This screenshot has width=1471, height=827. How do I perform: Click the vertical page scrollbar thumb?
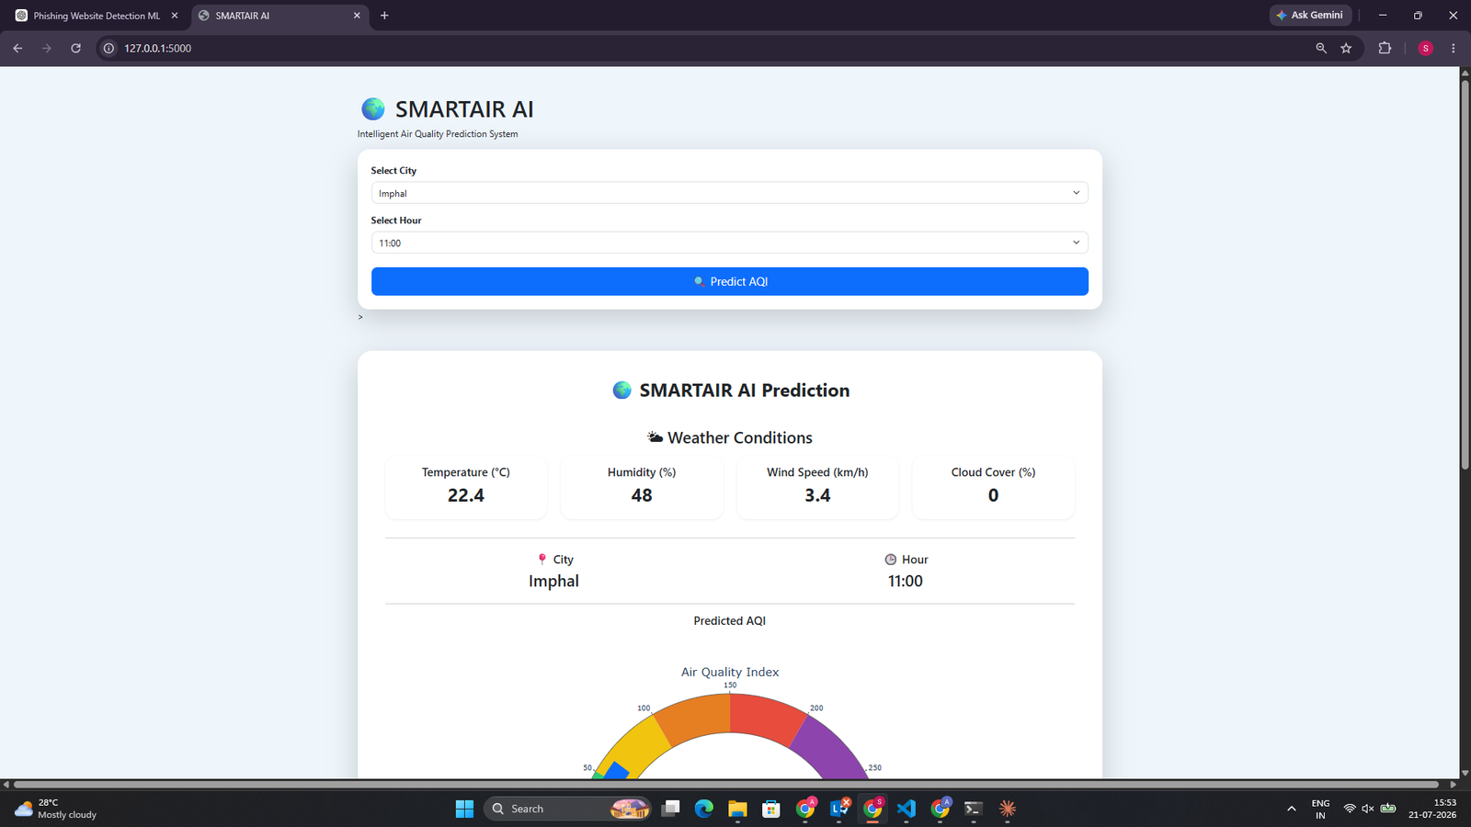coord(1465,276)
